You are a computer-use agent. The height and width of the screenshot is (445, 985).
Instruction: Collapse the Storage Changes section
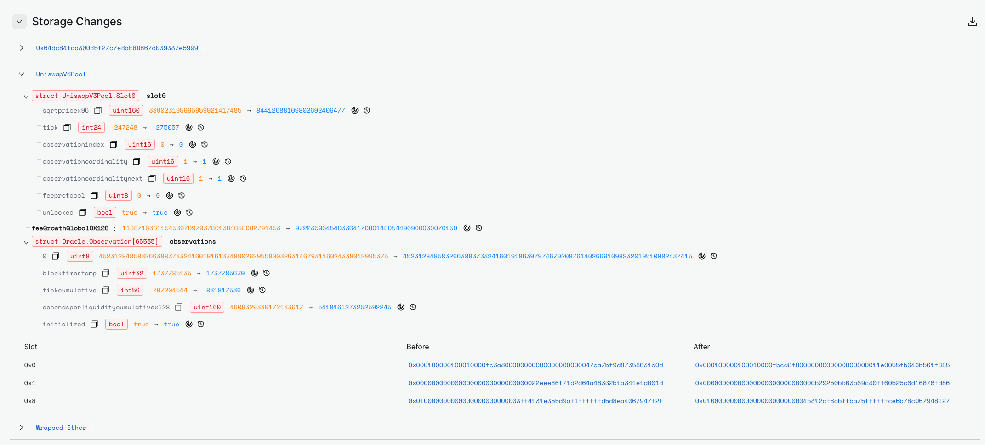(x=19, y=22)
